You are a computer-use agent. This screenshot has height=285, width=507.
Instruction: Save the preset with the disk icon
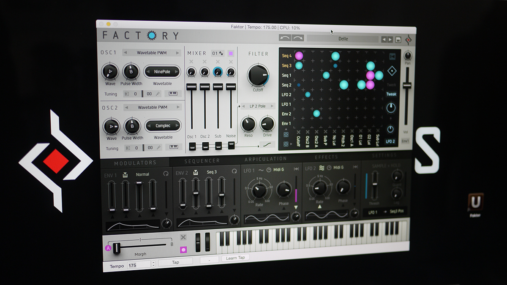398,40
